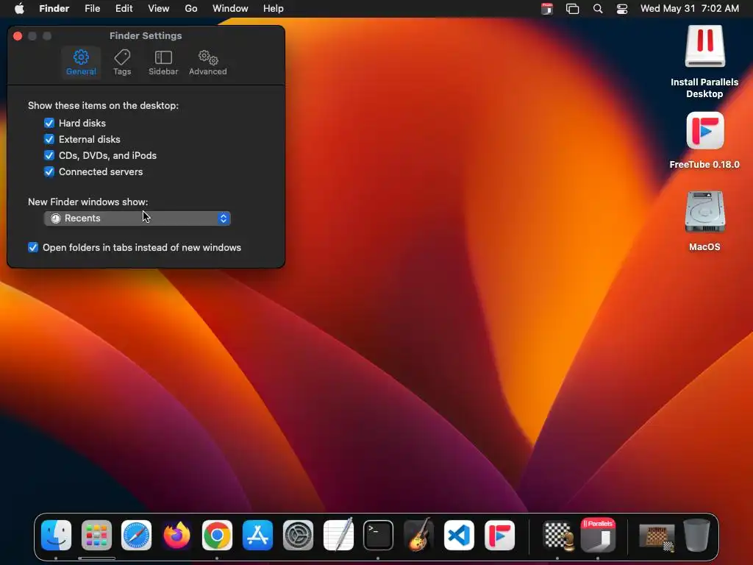The height and width of the screenshot is (565, 753).
Task: Open Terminal from the Dock
Action: (379, 536)
